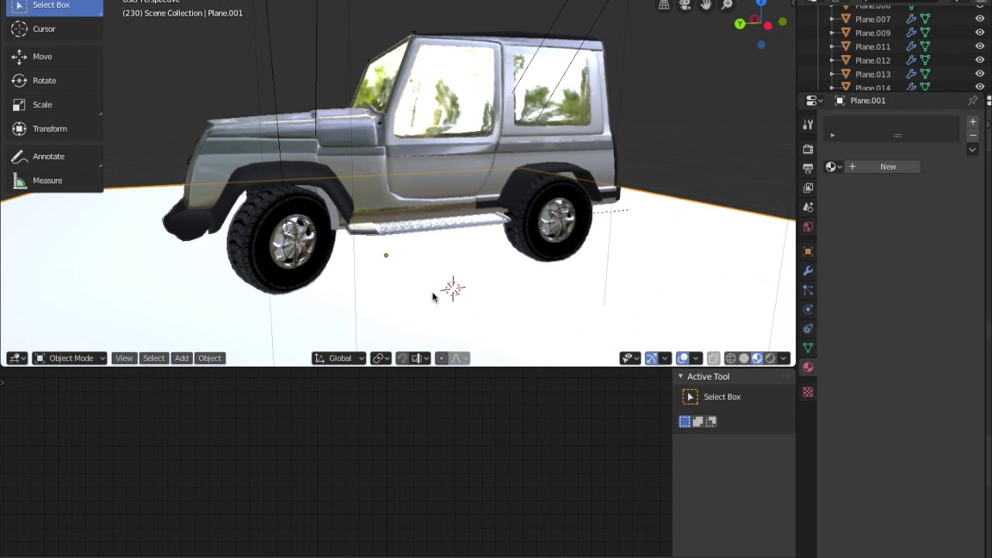Open the Select menu

tap(153, 358)
